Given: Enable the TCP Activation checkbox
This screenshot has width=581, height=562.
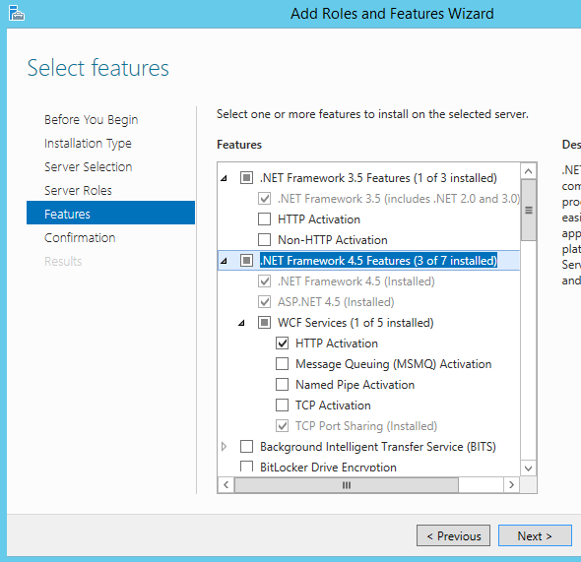Looking at the screenshot, I should pos(282,406).
